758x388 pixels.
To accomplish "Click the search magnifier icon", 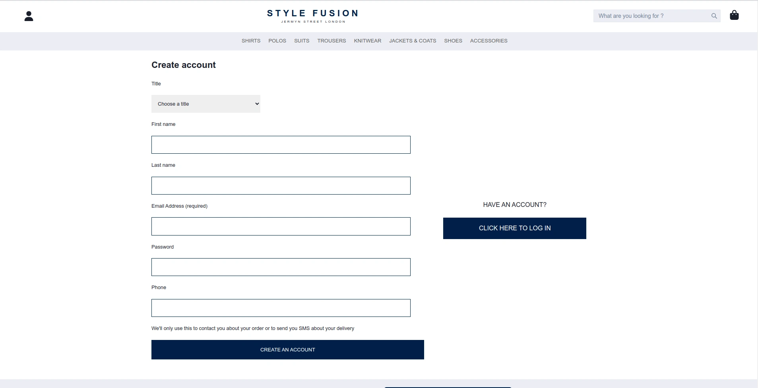I will 714,16.
